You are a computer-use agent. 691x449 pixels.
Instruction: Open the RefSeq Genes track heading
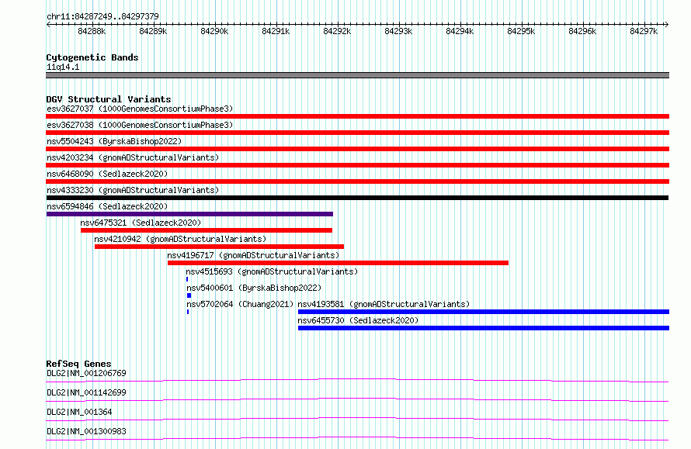point(79,364)
